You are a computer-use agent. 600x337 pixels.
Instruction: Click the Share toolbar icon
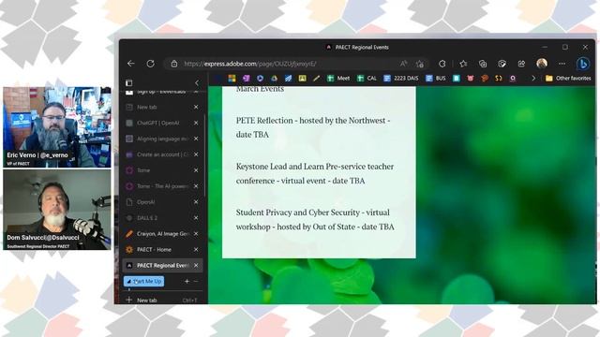click(x=521, y=64)
